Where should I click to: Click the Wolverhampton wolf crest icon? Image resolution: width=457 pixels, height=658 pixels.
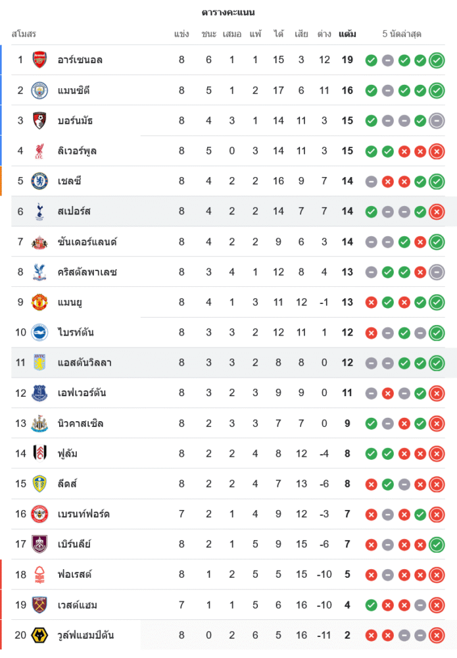pyautogui.click(x=40, y=635)
